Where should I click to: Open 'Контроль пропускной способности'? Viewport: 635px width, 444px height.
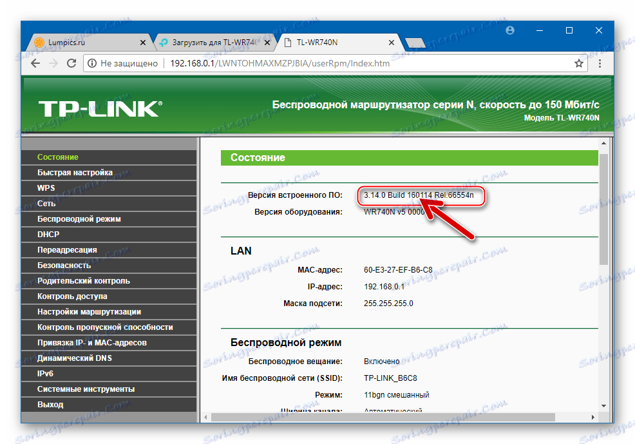pyautogui.click(x=109, y=327)
